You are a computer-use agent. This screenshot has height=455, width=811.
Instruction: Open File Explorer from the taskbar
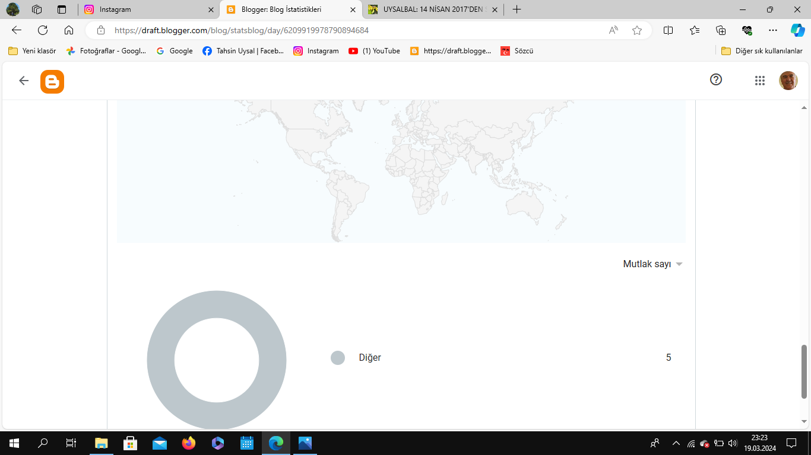102,443
